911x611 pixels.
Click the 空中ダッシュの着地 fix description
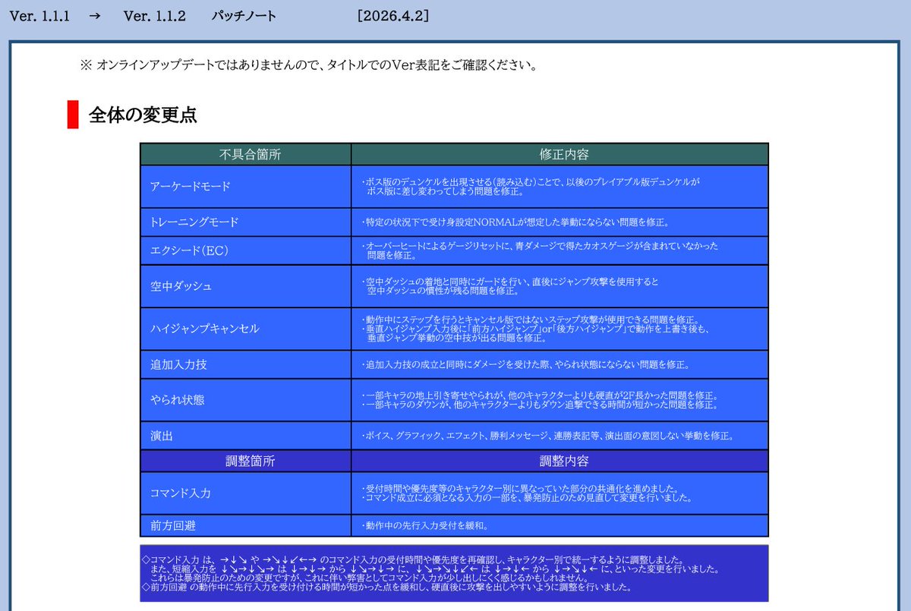[509, 286]
